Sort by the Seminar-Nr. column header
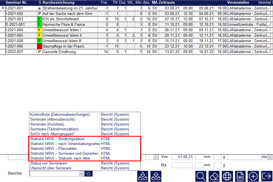The height and width of the screenshot is (182, 273). pyautogui.click(x=16, y=3)
